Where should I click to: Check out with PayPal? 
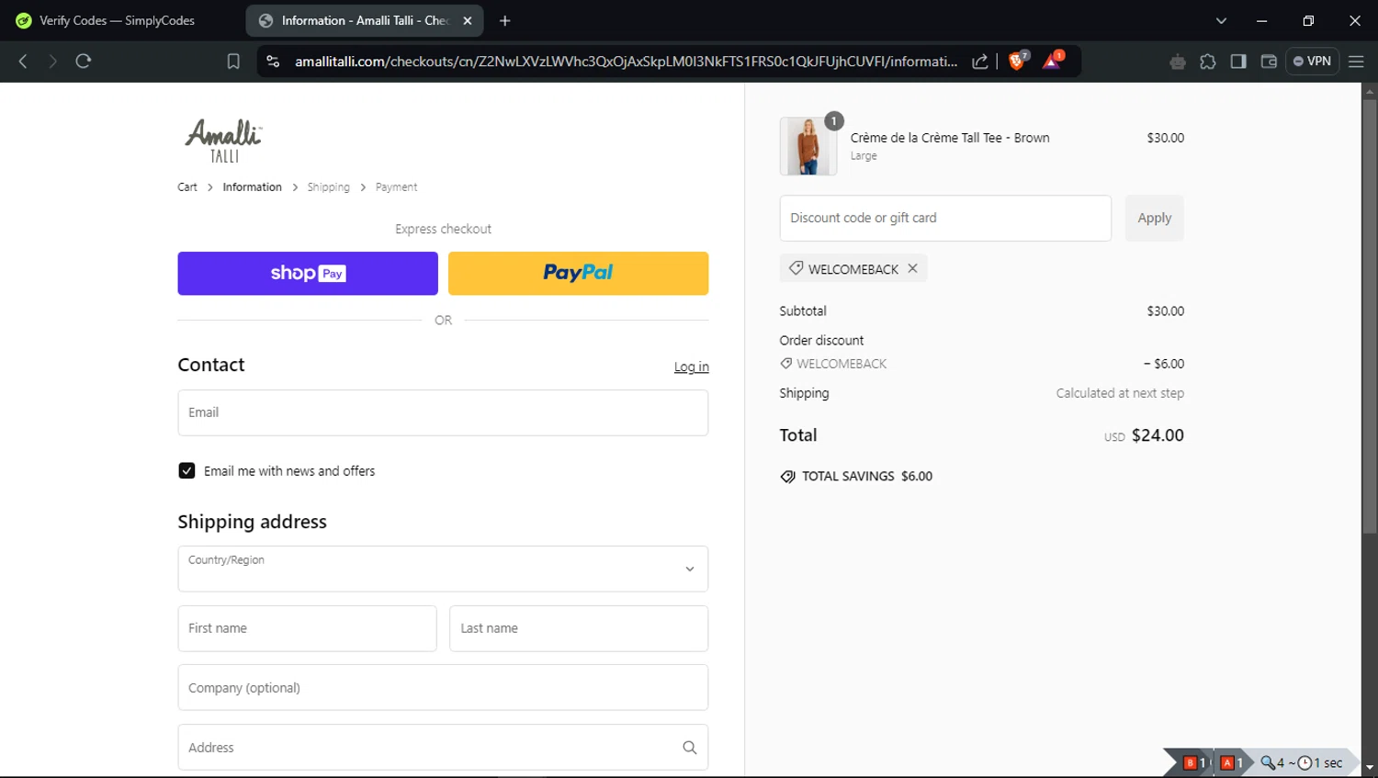pos(578,273)
